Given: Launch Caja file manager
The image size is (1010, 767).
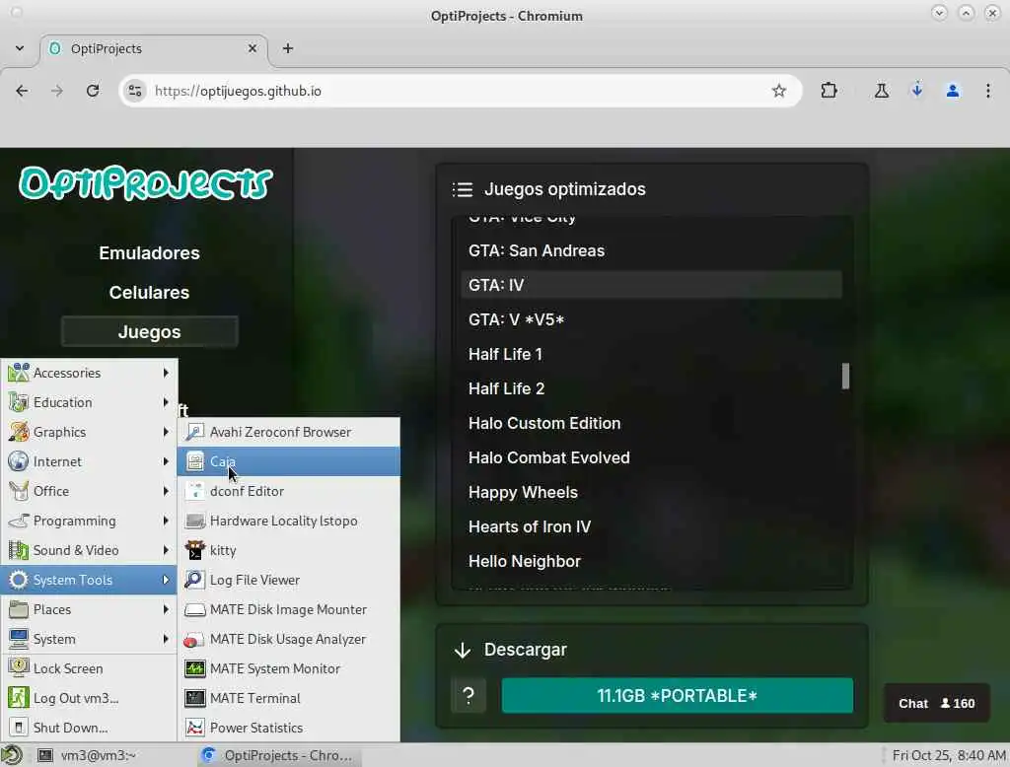Looking at the screenshot, I should 289,461.
